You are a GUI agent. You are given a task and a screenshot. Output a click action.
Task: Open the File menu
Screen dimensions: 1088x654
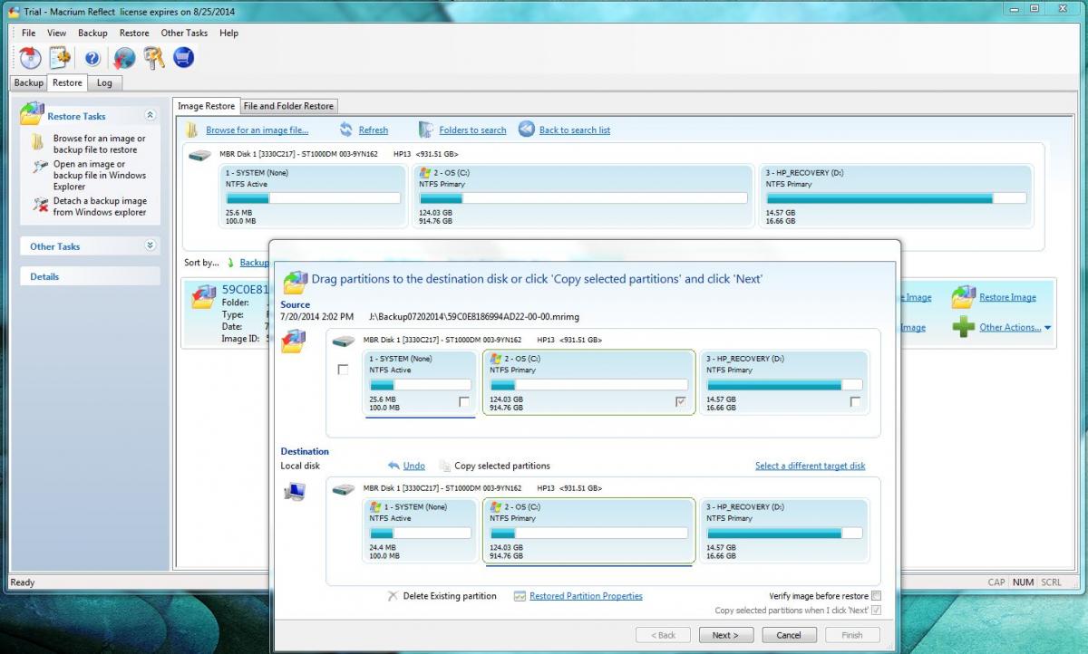click(x=29, y=33)
